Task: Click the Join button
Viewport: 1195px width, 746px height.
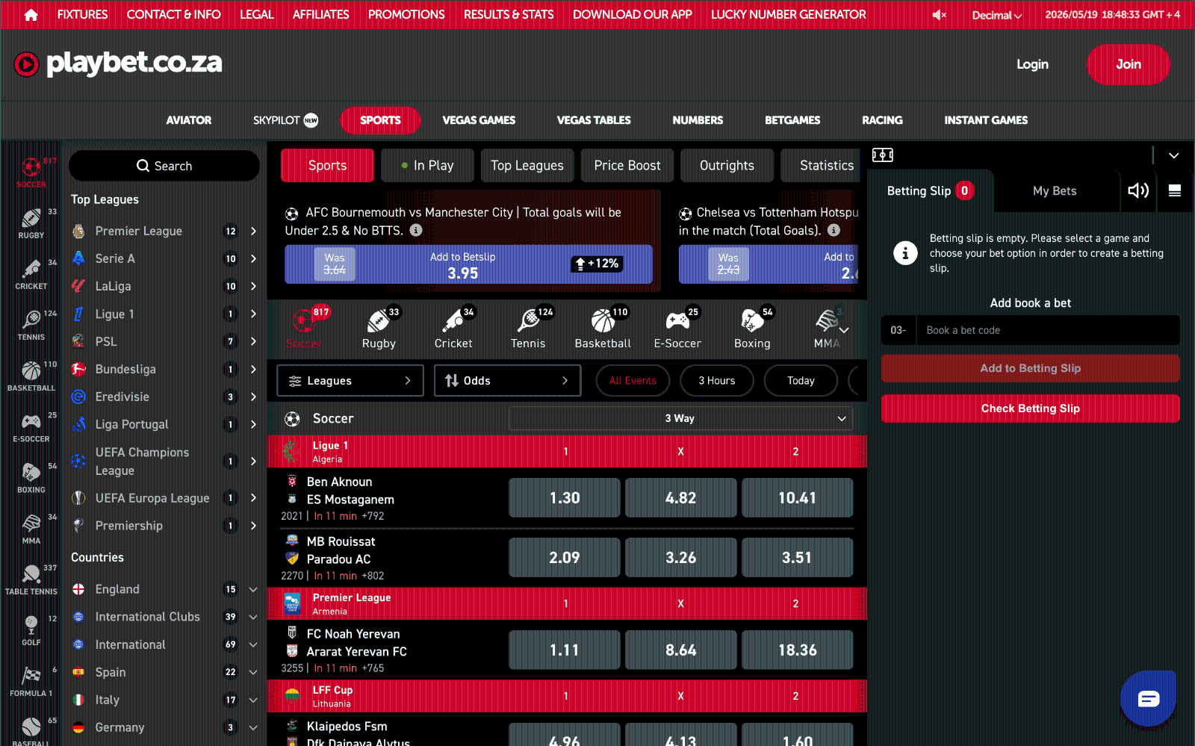Action: click(x=1129, y=64)
